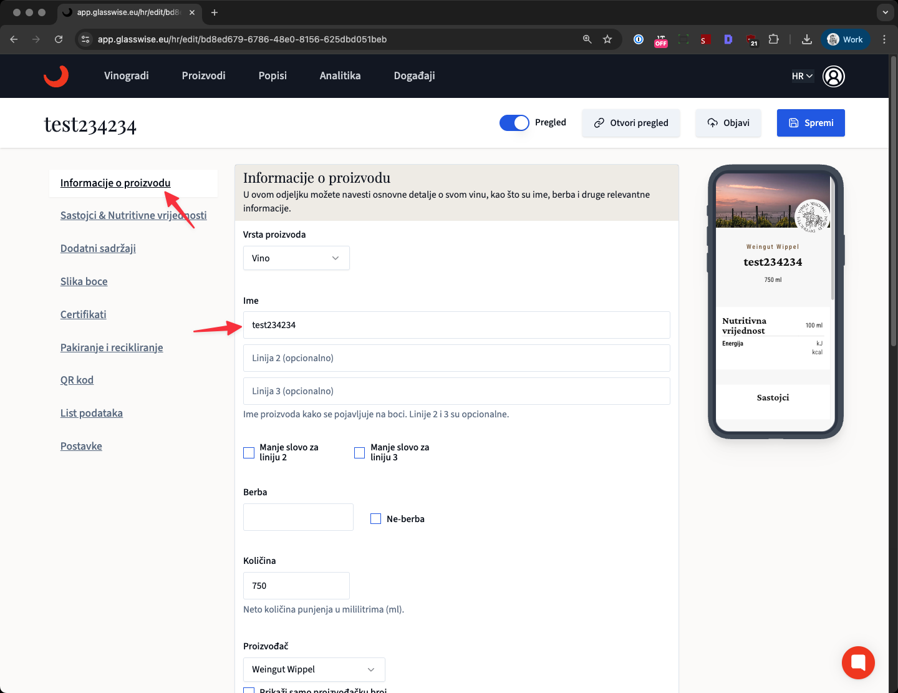Screen dimensions: 898x693
Task: Click the Glasswise red logo icon
Action: 56,76
